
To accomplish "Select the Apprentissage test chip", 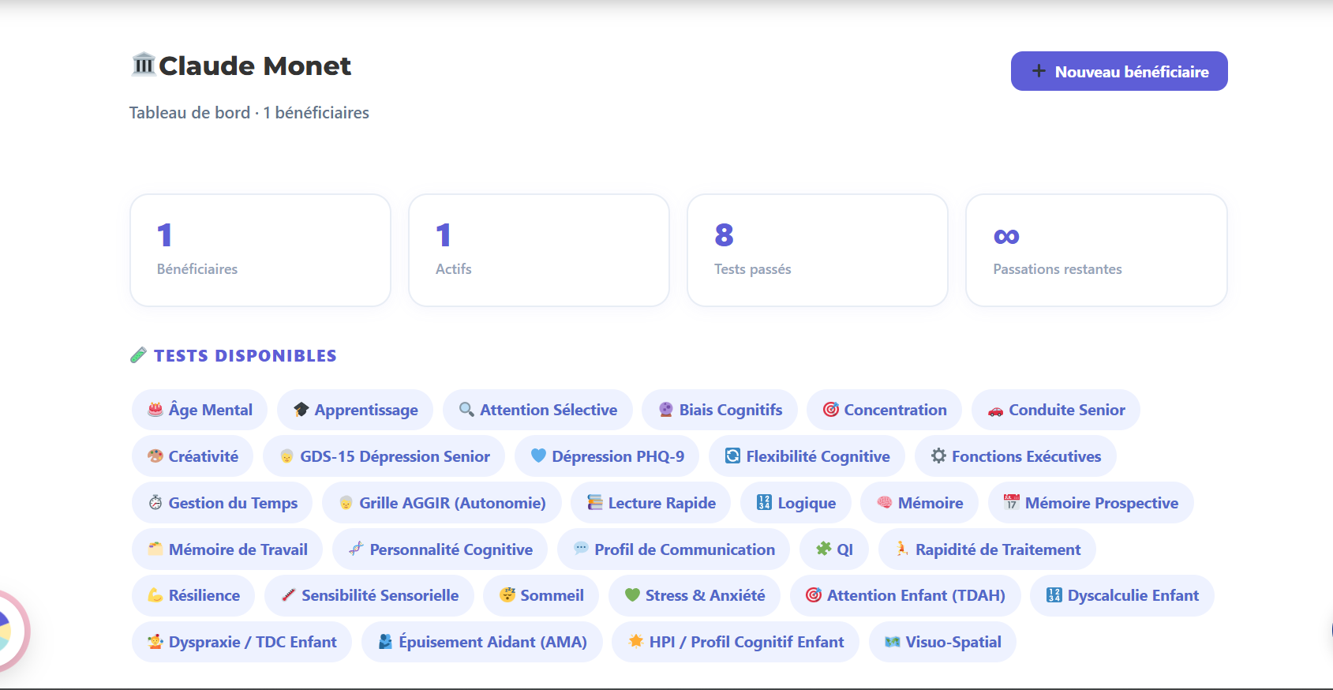I will tap(355, 410).
